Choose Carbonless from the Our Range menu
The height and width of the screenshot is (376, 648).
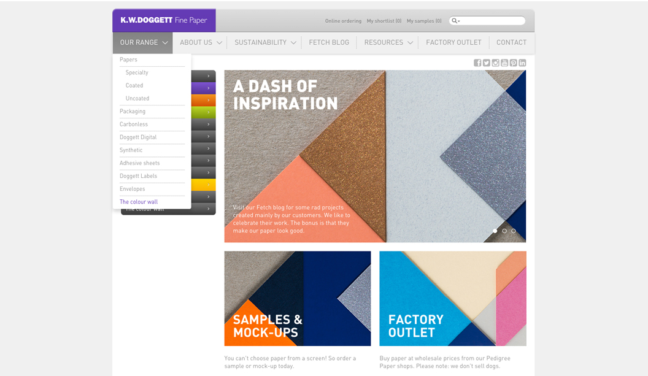tap(134, 125)
